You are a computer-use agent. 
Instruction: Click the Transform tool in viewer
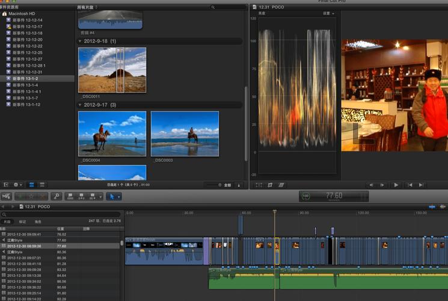point(259,185)
